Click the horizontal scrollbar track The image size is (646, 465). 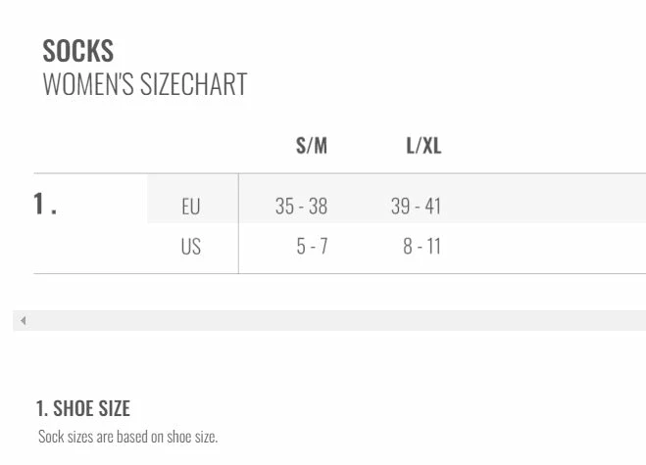[x=333, y=320]
